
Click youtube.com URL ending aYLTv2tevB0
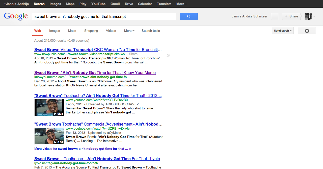pyautogui.click(x=97, y=100)
